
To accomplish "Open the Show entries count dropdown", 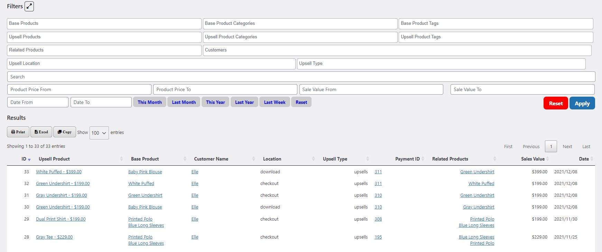I will click(99, 133).
